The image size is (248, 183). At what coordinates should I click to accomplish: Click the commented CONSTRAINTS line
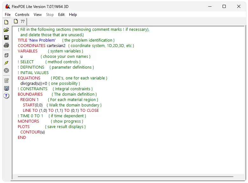click(55, 89)
